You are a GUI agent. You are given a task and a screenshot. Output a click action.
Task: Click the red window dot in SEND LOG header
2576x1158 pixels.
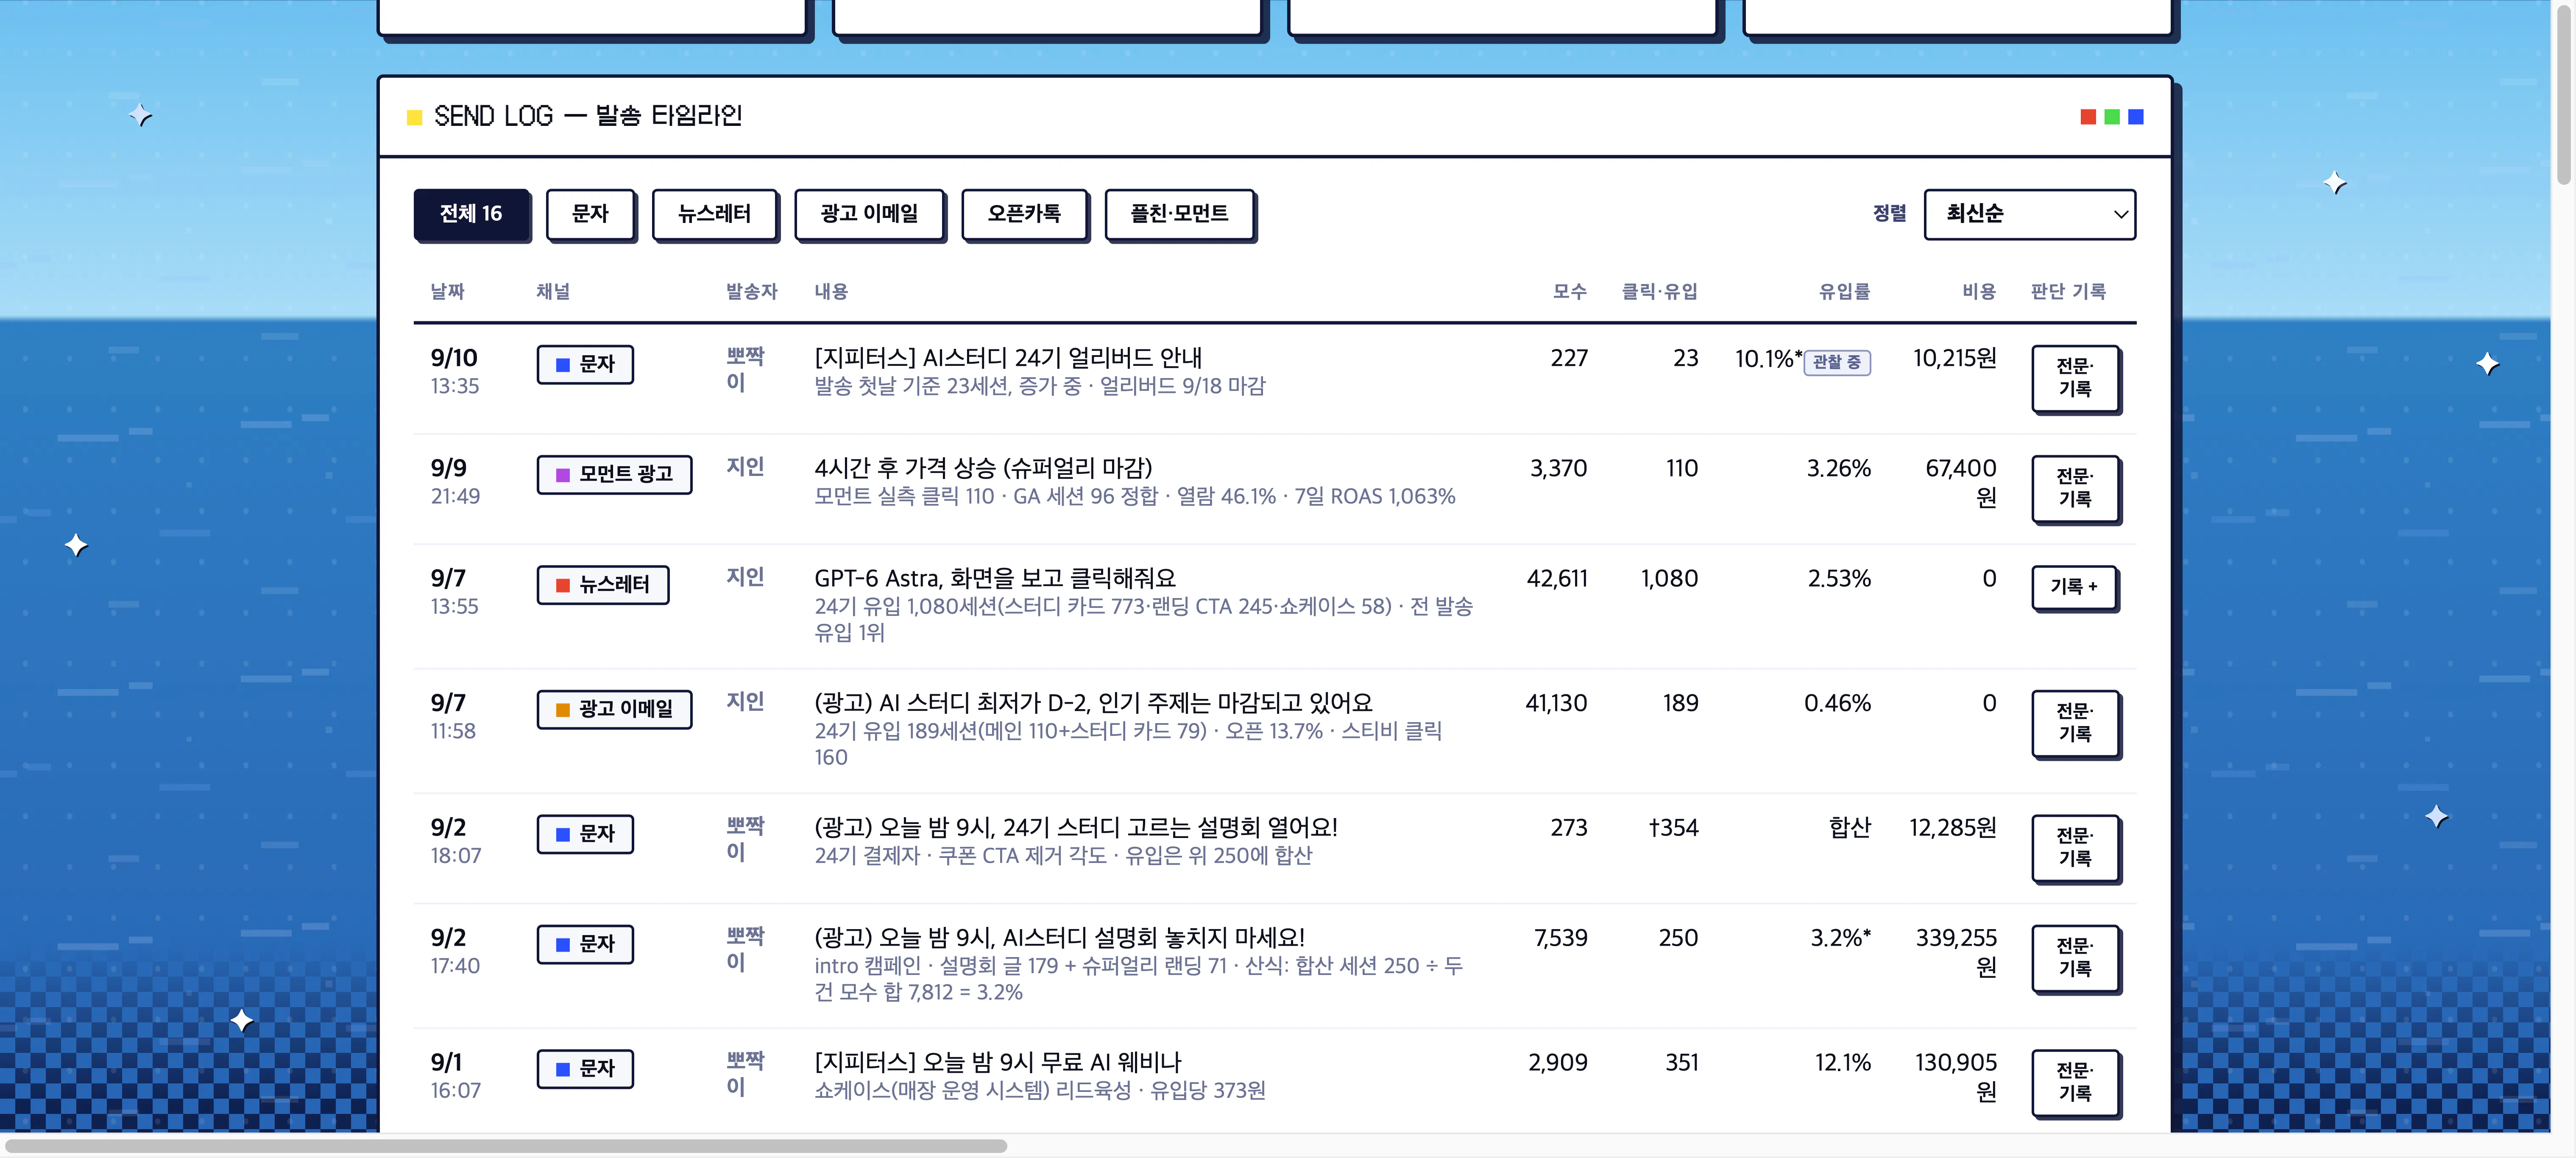(x=2088, y=117)
